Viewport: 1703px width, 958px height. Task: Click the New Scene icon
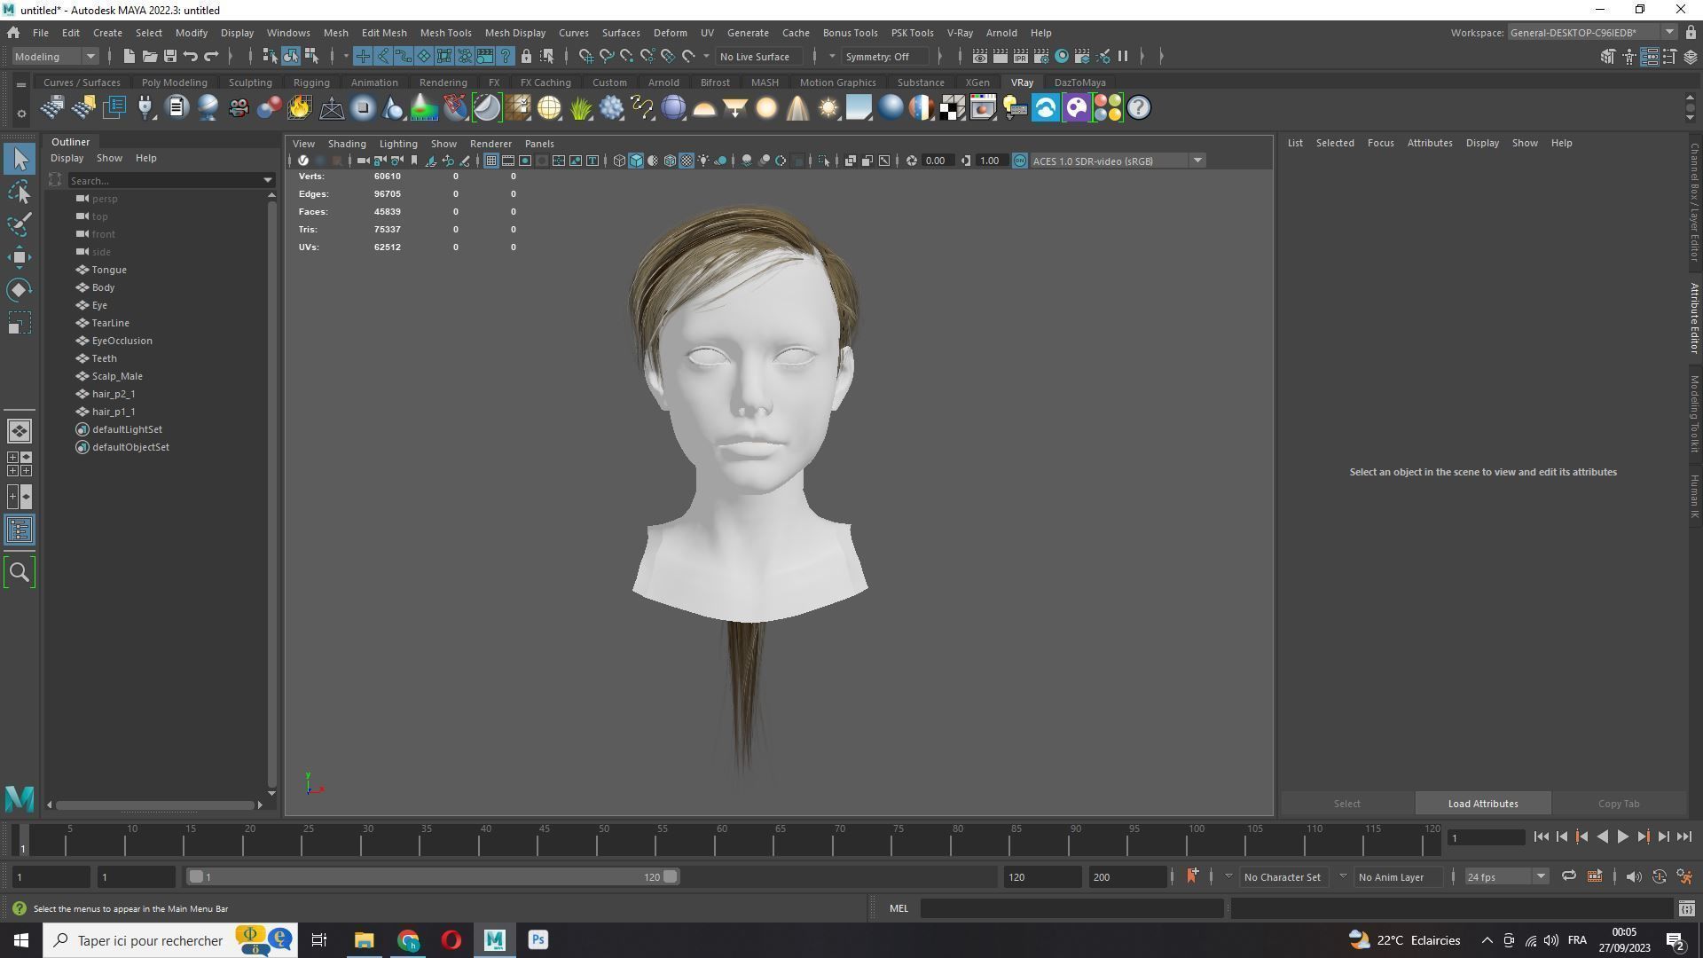click(129, 57)
